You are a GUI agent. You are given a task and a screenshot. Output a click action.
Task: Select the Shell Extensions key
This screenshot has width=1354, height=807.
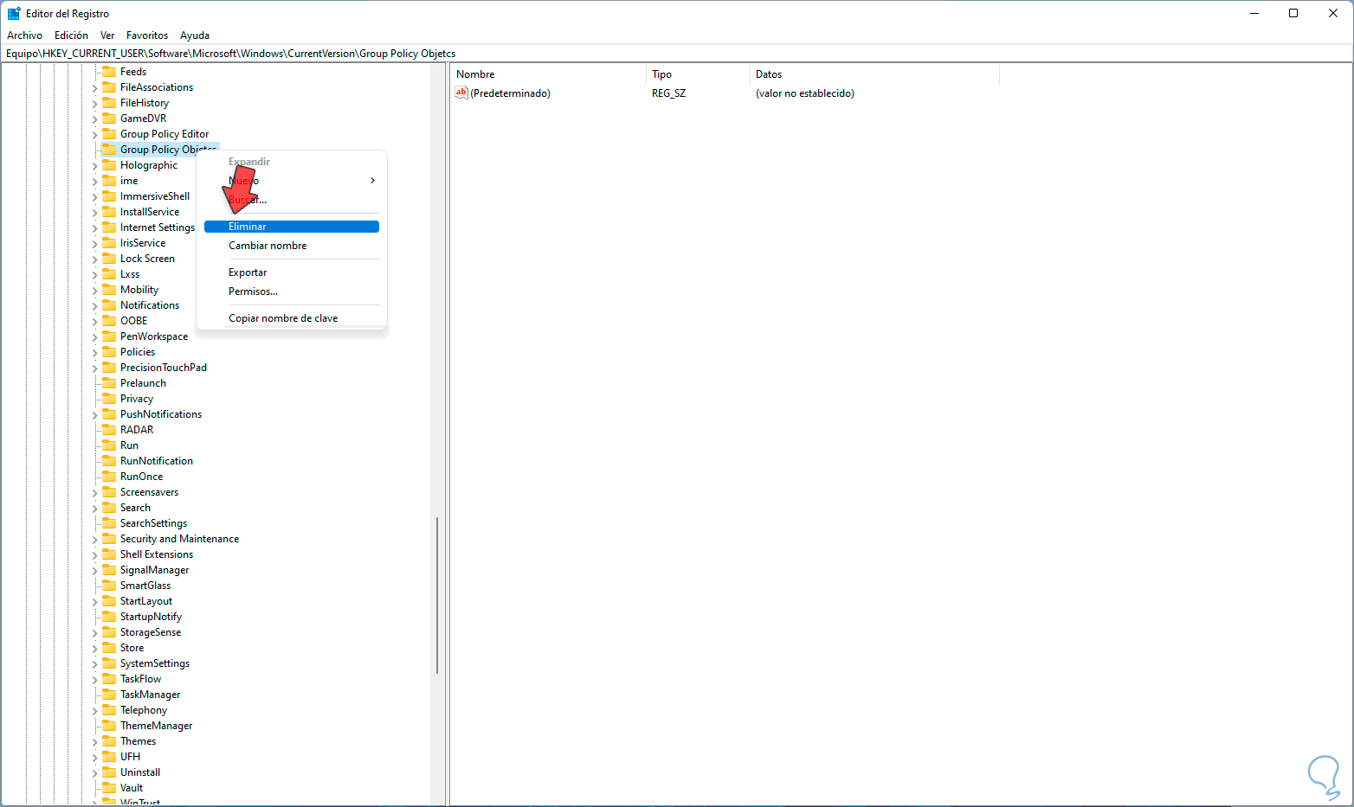click(x=157, y=554)
